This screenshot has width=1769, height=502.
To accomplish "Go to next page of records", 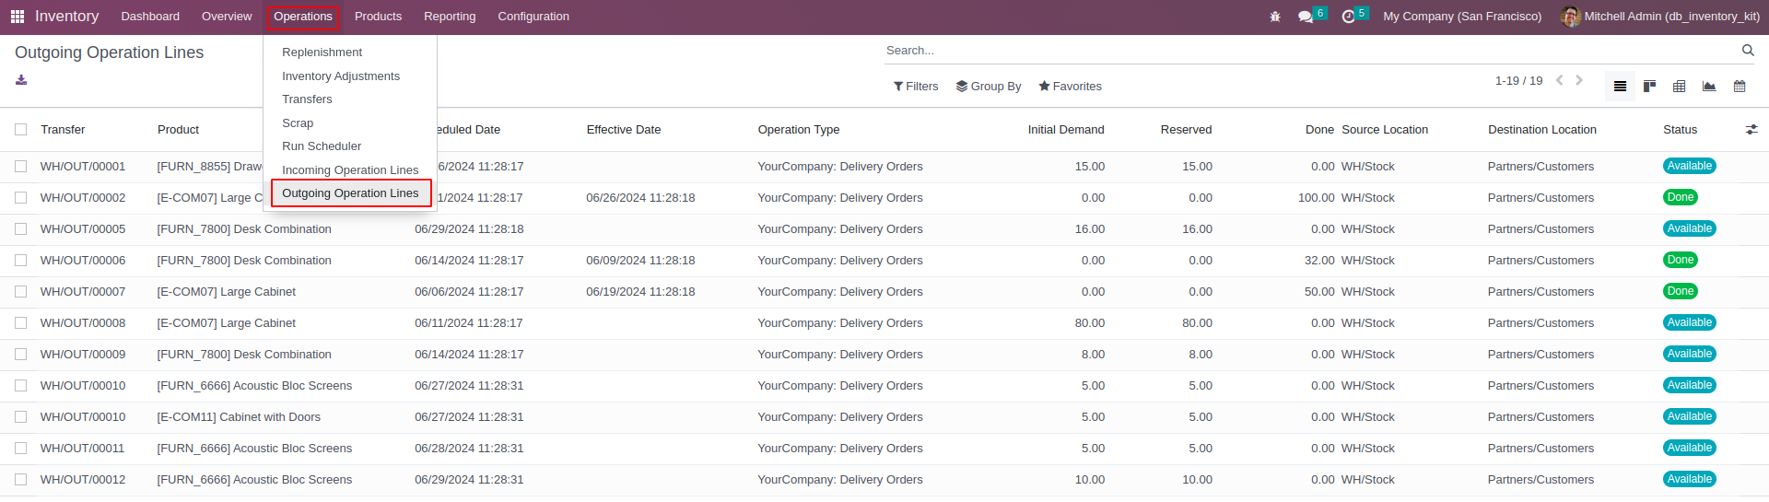I will point(1579,81).
